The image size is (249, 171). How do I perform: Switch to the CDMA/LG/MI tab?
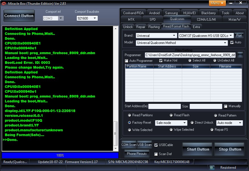pos(206,19)
